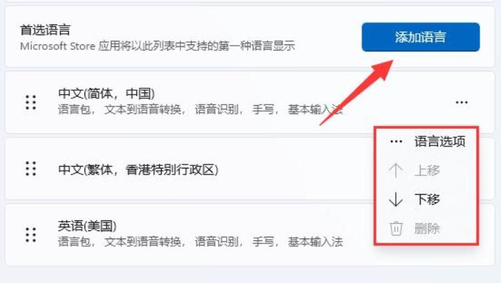Click the 添加语言 button
The image size is (501, 283).
420,37
